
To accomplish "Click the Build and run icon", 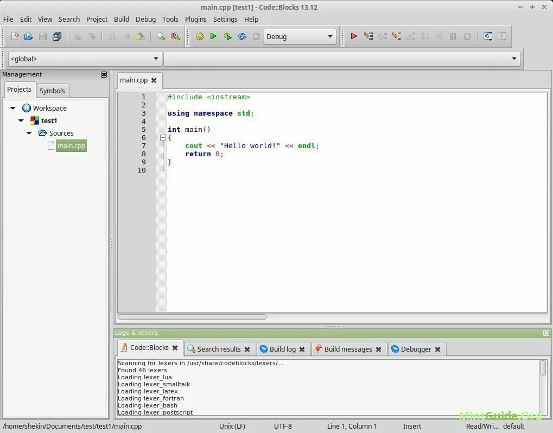I will tap(228, 36).
